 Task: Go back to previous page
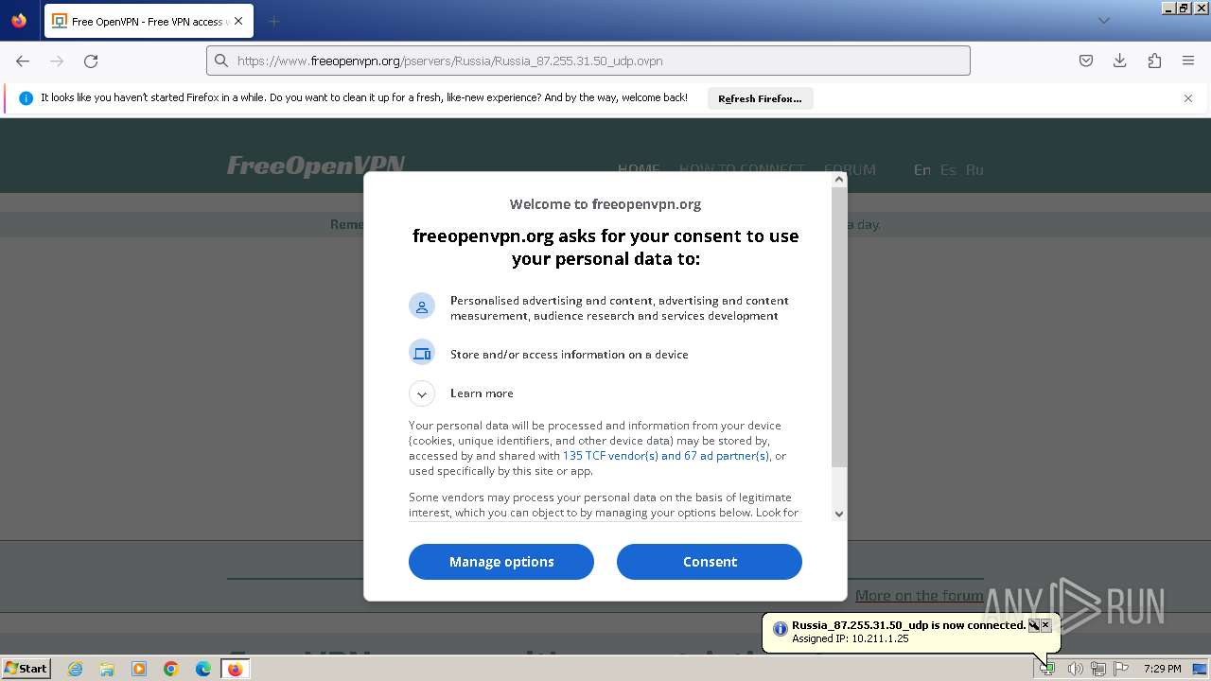[x=23, y=61]
